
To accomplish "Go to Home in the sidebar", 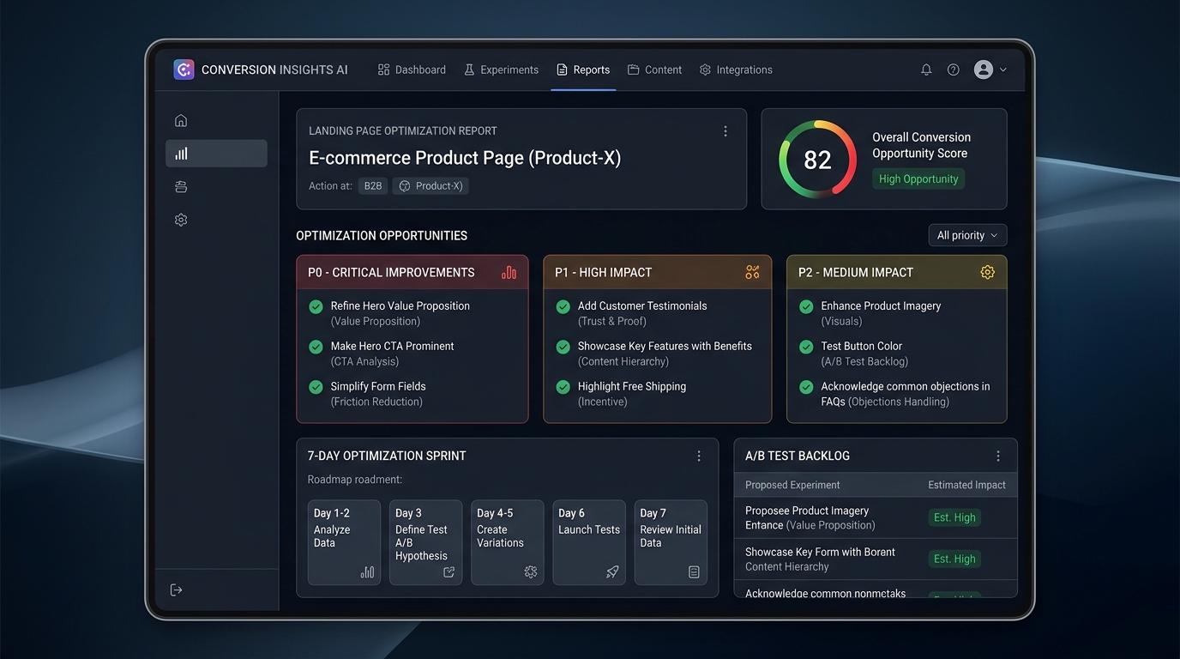I will [x=181, y=121].
